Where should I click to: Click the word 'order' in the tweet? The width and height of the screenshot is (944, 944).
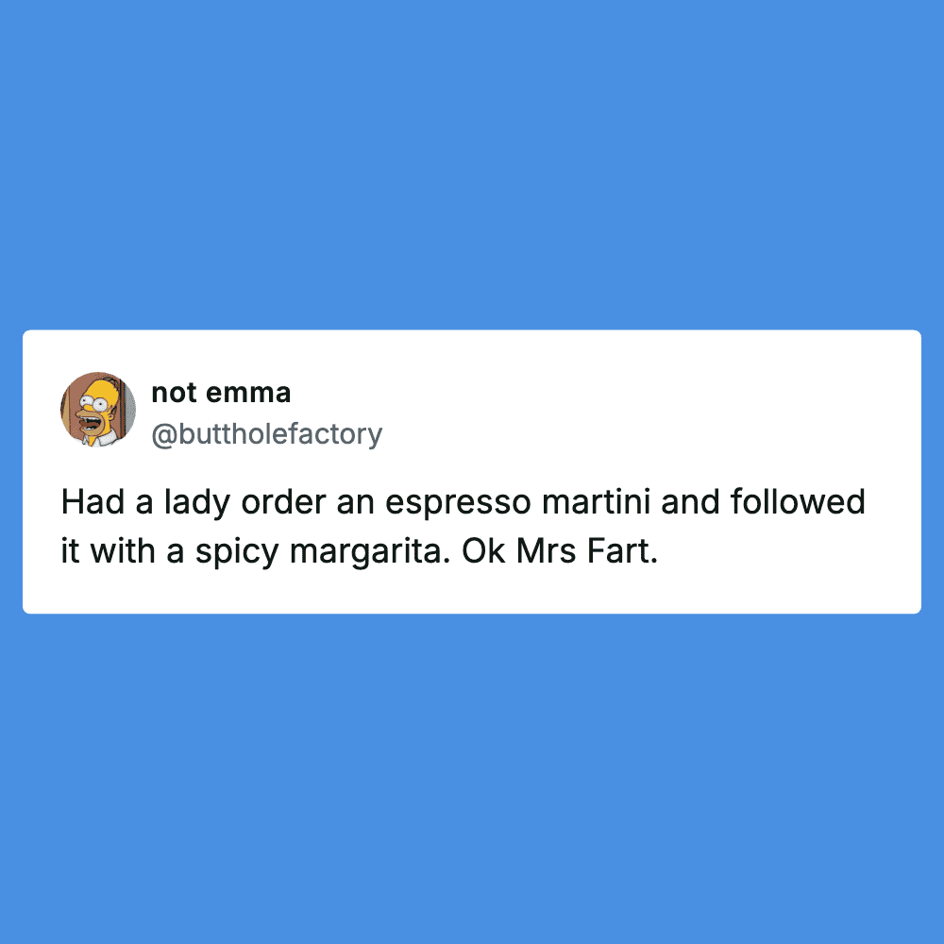click(x=283, y=501)
